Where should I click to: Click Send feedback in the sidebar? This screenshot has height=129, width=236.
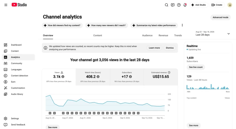click(x=18, y=125)
